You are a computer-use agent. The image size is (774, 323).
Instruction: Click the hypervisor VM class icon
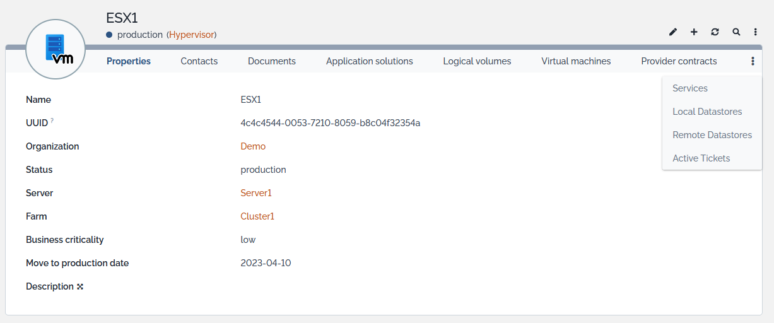click(x=56, y=49)
